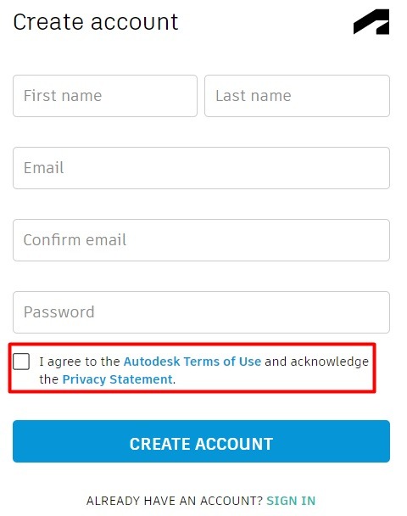Click the 'ALREADY HAVE AN ACCOUNT?' text

(174, 501)
